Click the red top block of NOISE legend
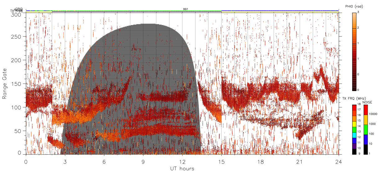Image resolution: width=381 pixels, height=175 pixels. (365, 110)
